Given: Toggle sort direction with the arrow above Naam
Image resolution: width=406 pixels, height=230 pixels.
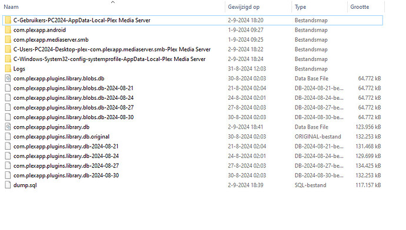Looking at the screenshot, I should [x=113, y=2].
